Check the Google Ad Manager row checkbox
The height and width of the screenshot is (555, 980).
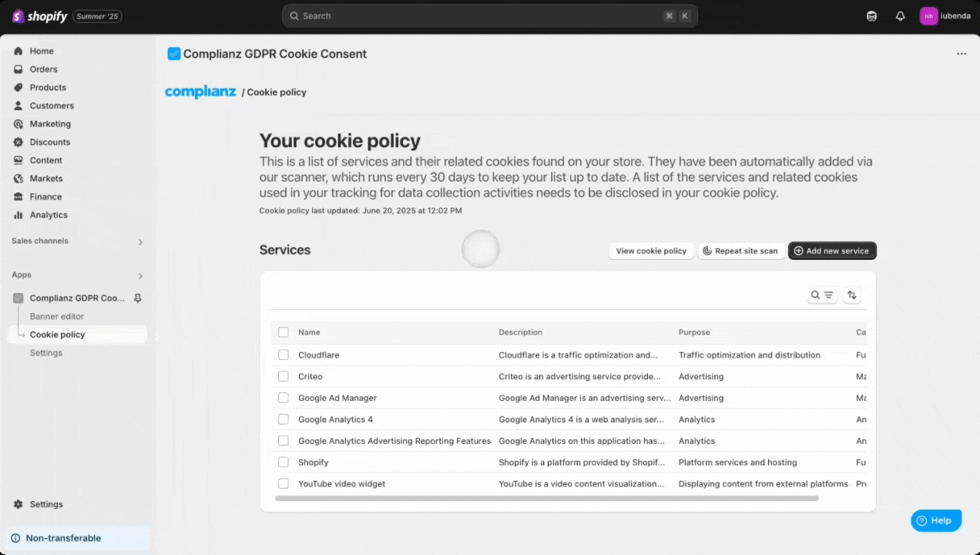pyautogui.click(x=284, y=399)
